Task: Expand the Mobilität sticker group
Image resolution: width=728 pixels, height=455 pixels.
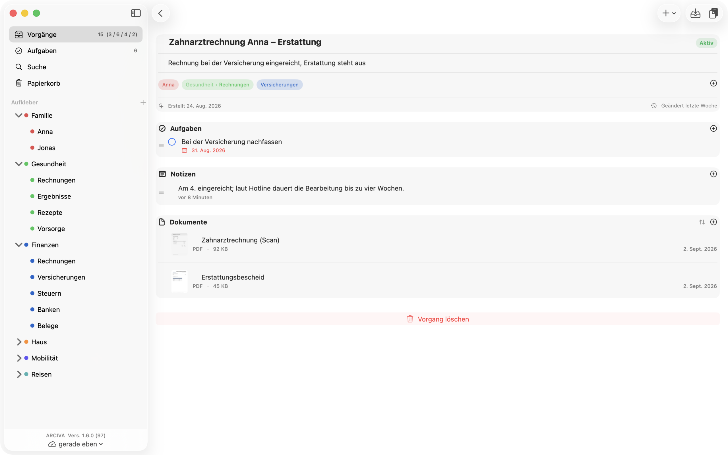Action: coord(19,358)
